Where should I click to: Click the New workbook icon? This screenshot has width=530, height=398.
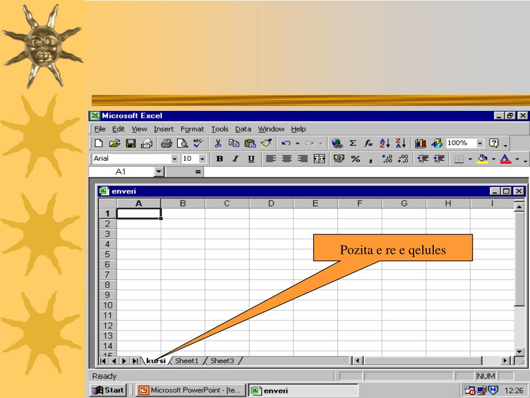click(x=98, y=143)
